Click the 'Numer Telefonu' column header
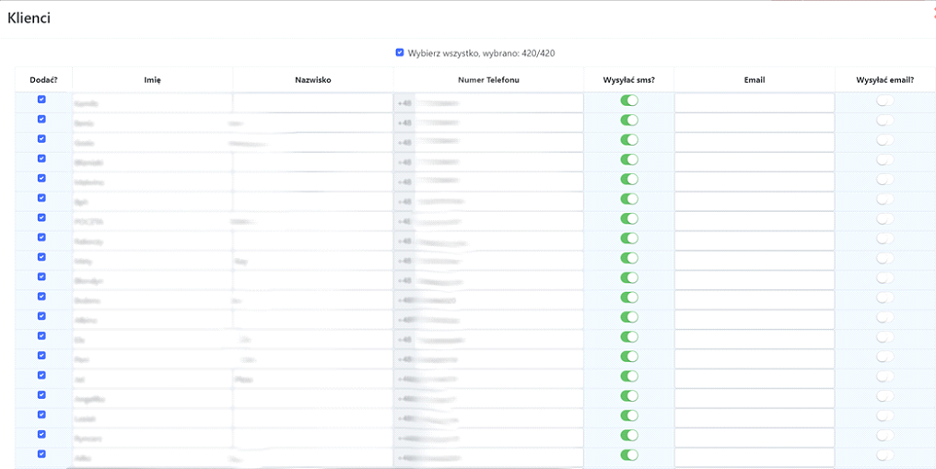Screen dimensions: 936x469 coord(488,80)
